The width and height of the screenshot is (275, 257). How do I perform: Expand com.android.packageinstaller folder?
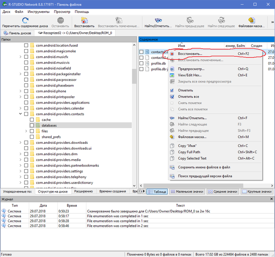tap(20, 74)
